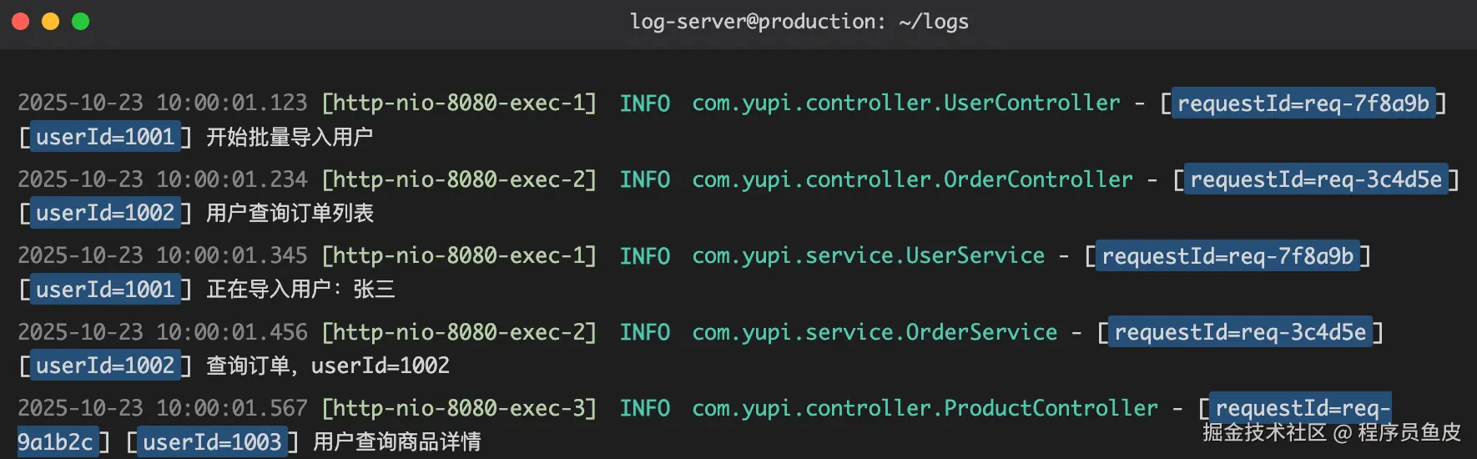1477x459 pixels.
Task: Click the highlighted userId=1003 tag
Action: (x=212, y=442)
